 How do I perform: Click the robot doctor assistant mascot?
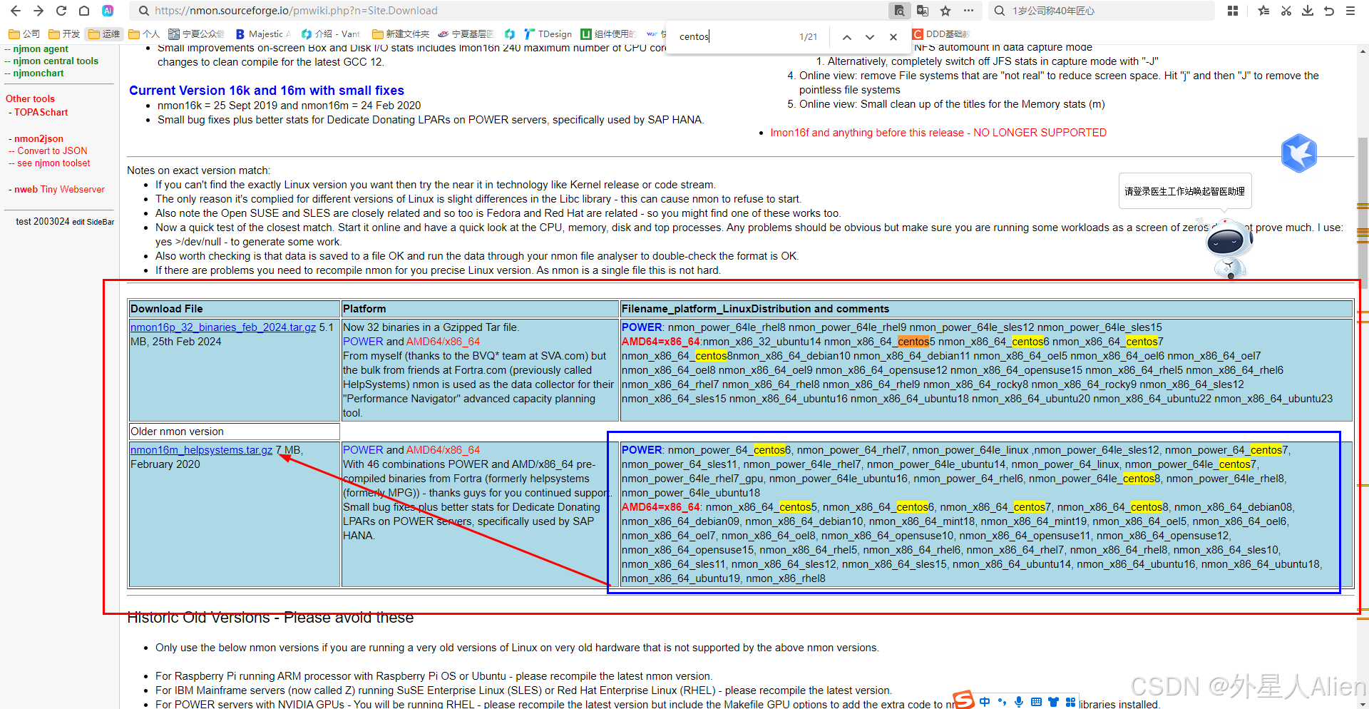point(1229,248)
